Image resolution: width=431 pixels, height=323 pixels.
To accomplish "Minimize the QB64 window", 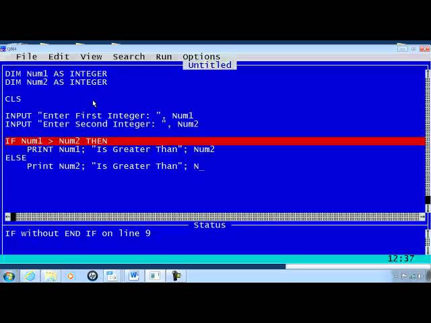I will pyautogui.click(x=402, y=49).
